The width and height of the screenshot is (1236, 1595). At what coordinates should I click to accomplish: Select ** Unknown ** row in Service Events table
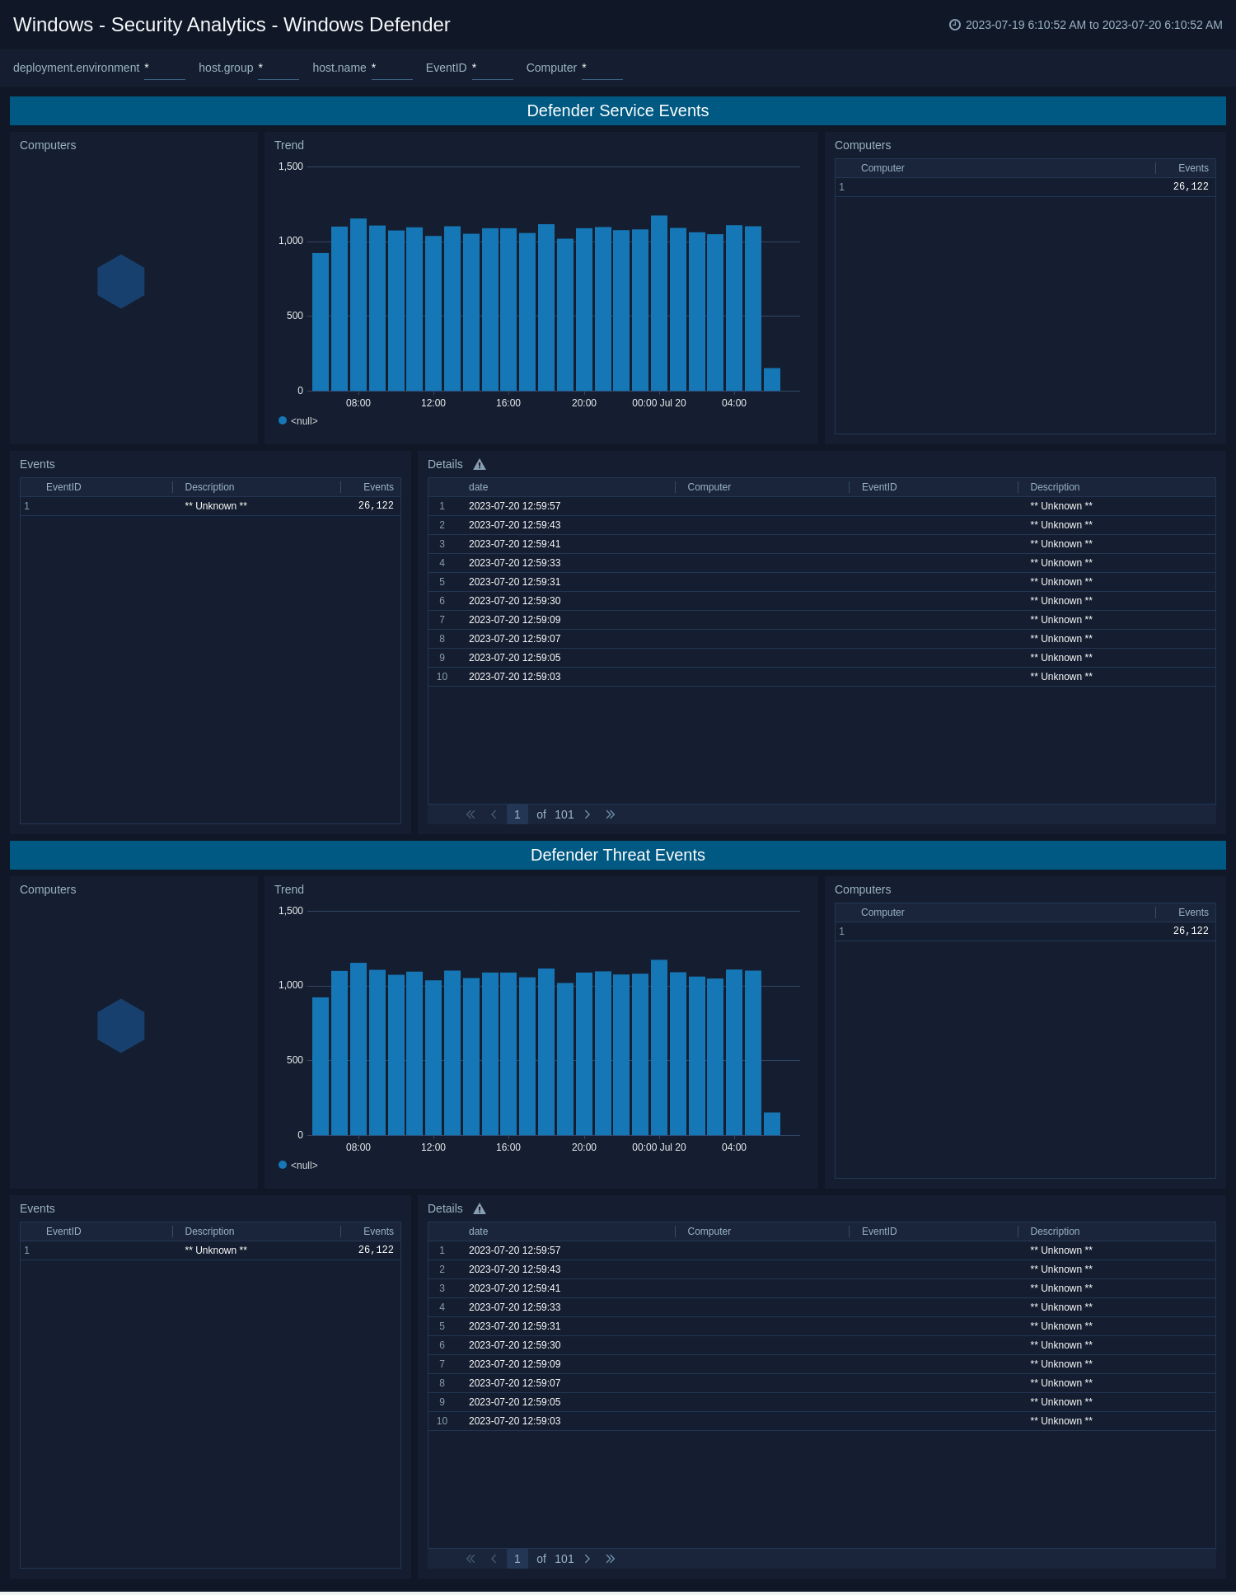coord(210,506)
